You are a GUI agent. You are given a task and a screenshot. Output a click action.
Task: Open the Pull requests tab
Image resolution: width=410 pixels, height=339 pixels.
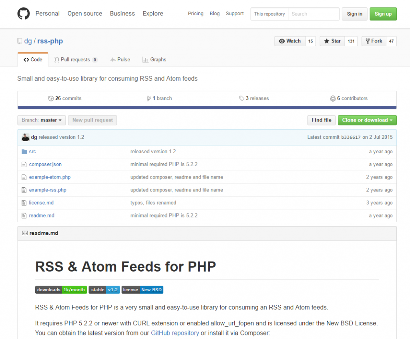coord(75,59)
